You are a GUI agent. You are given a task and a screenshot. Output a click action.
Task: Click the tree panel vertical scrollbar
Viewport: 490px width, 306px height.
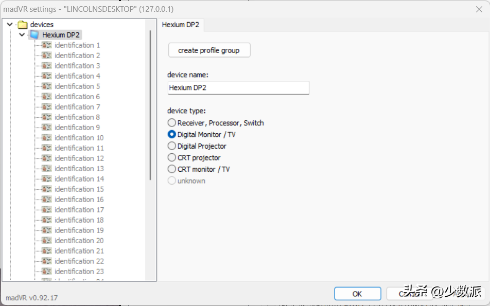click(150, 103)
